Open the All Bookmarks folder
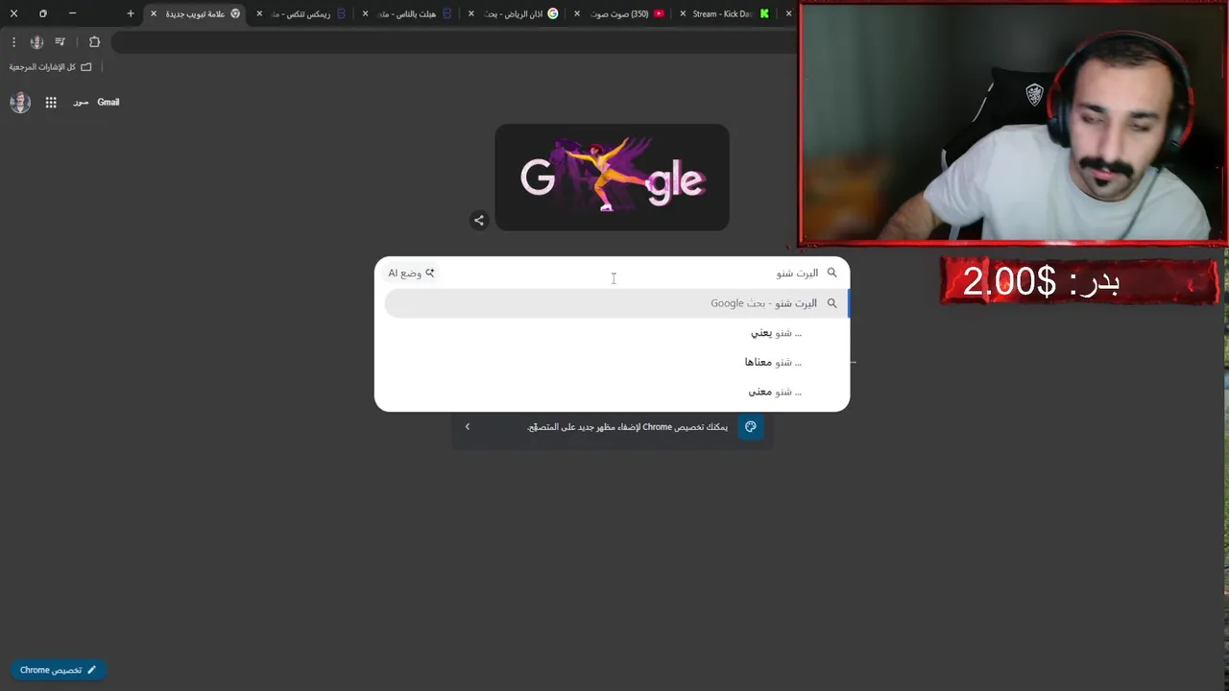This screenshot has width=1229, height=691. [x=50, y=67]
